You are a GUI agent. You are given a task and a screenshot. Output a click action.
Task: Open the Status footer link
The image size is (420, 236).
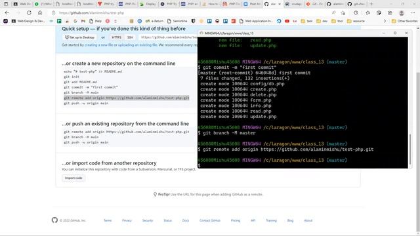point(167,220)
